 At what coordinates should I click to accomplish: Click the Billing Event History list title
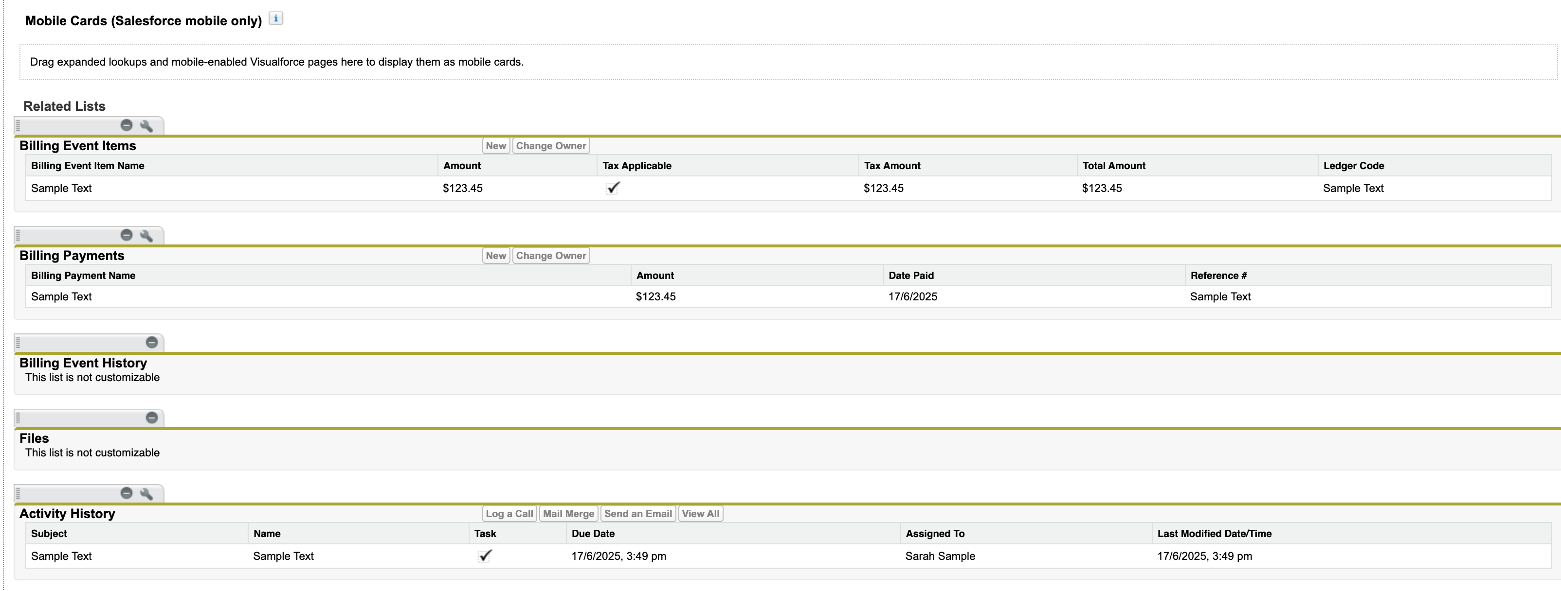coord(83,363)
